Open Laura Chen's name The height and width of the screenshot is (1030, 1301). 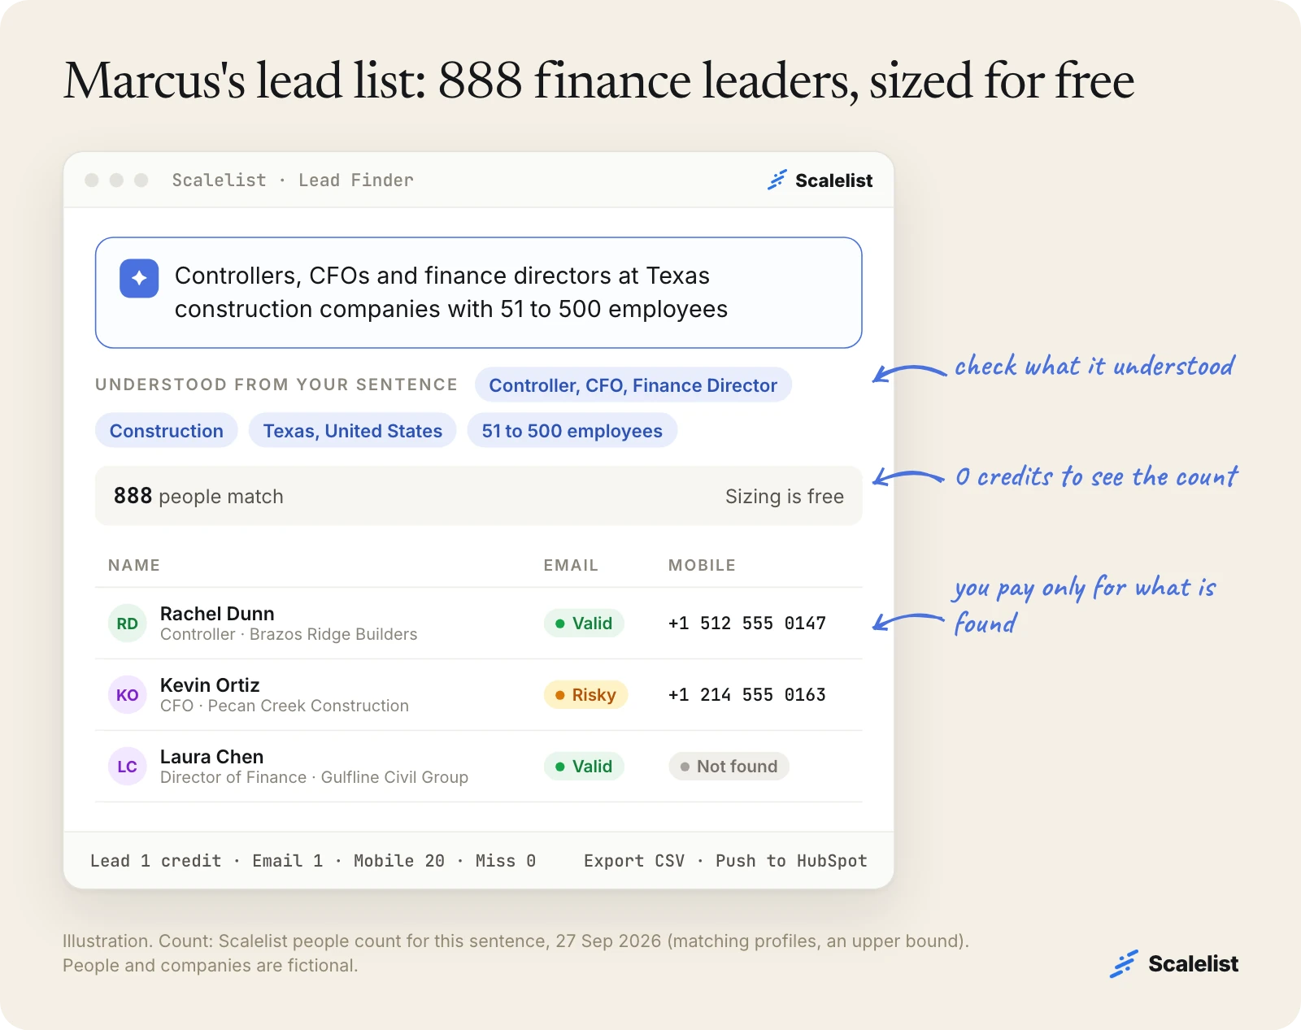211,757
